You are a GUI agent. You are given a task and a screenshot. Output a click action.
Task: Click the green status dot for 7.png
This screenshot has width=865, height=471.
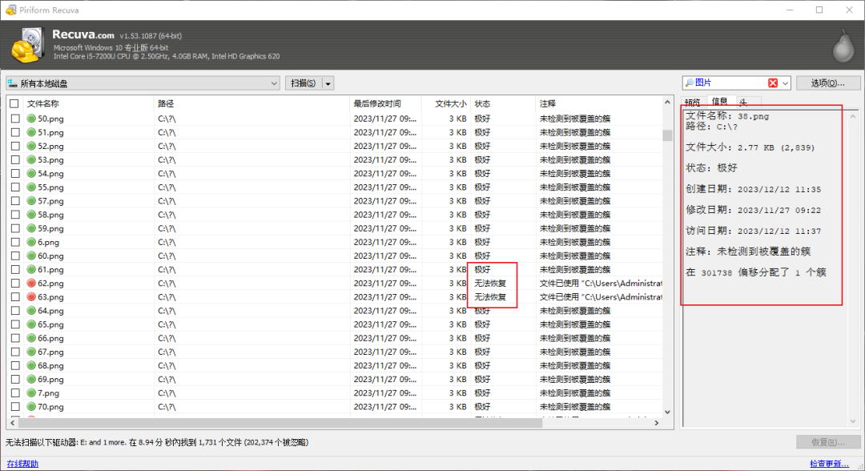click(x=31, y=392)
